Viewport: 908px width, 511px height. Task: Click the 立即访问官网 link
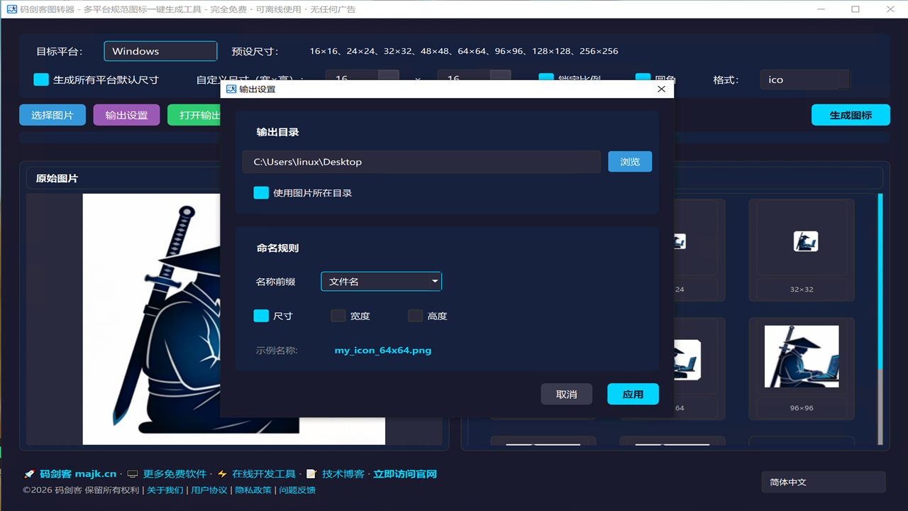(405, 474)
